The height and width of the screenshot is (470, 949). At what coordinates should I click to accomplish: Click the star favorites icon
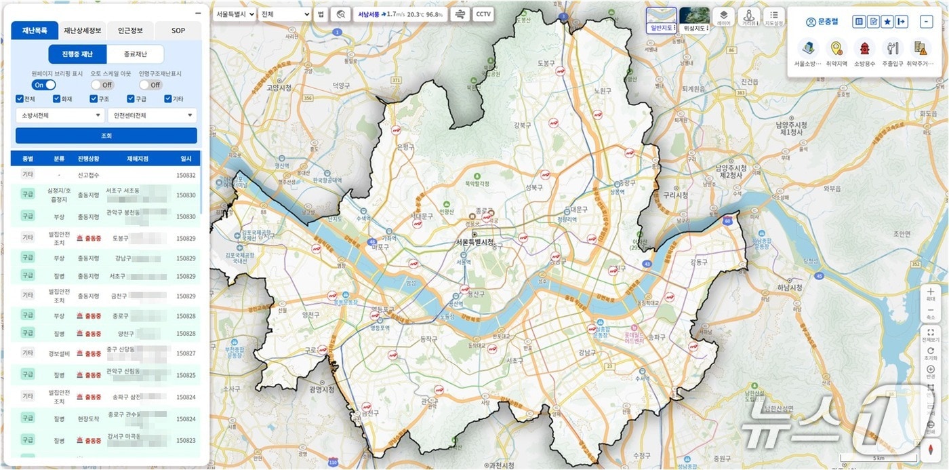pyautogui.click(x=887, y=22)
